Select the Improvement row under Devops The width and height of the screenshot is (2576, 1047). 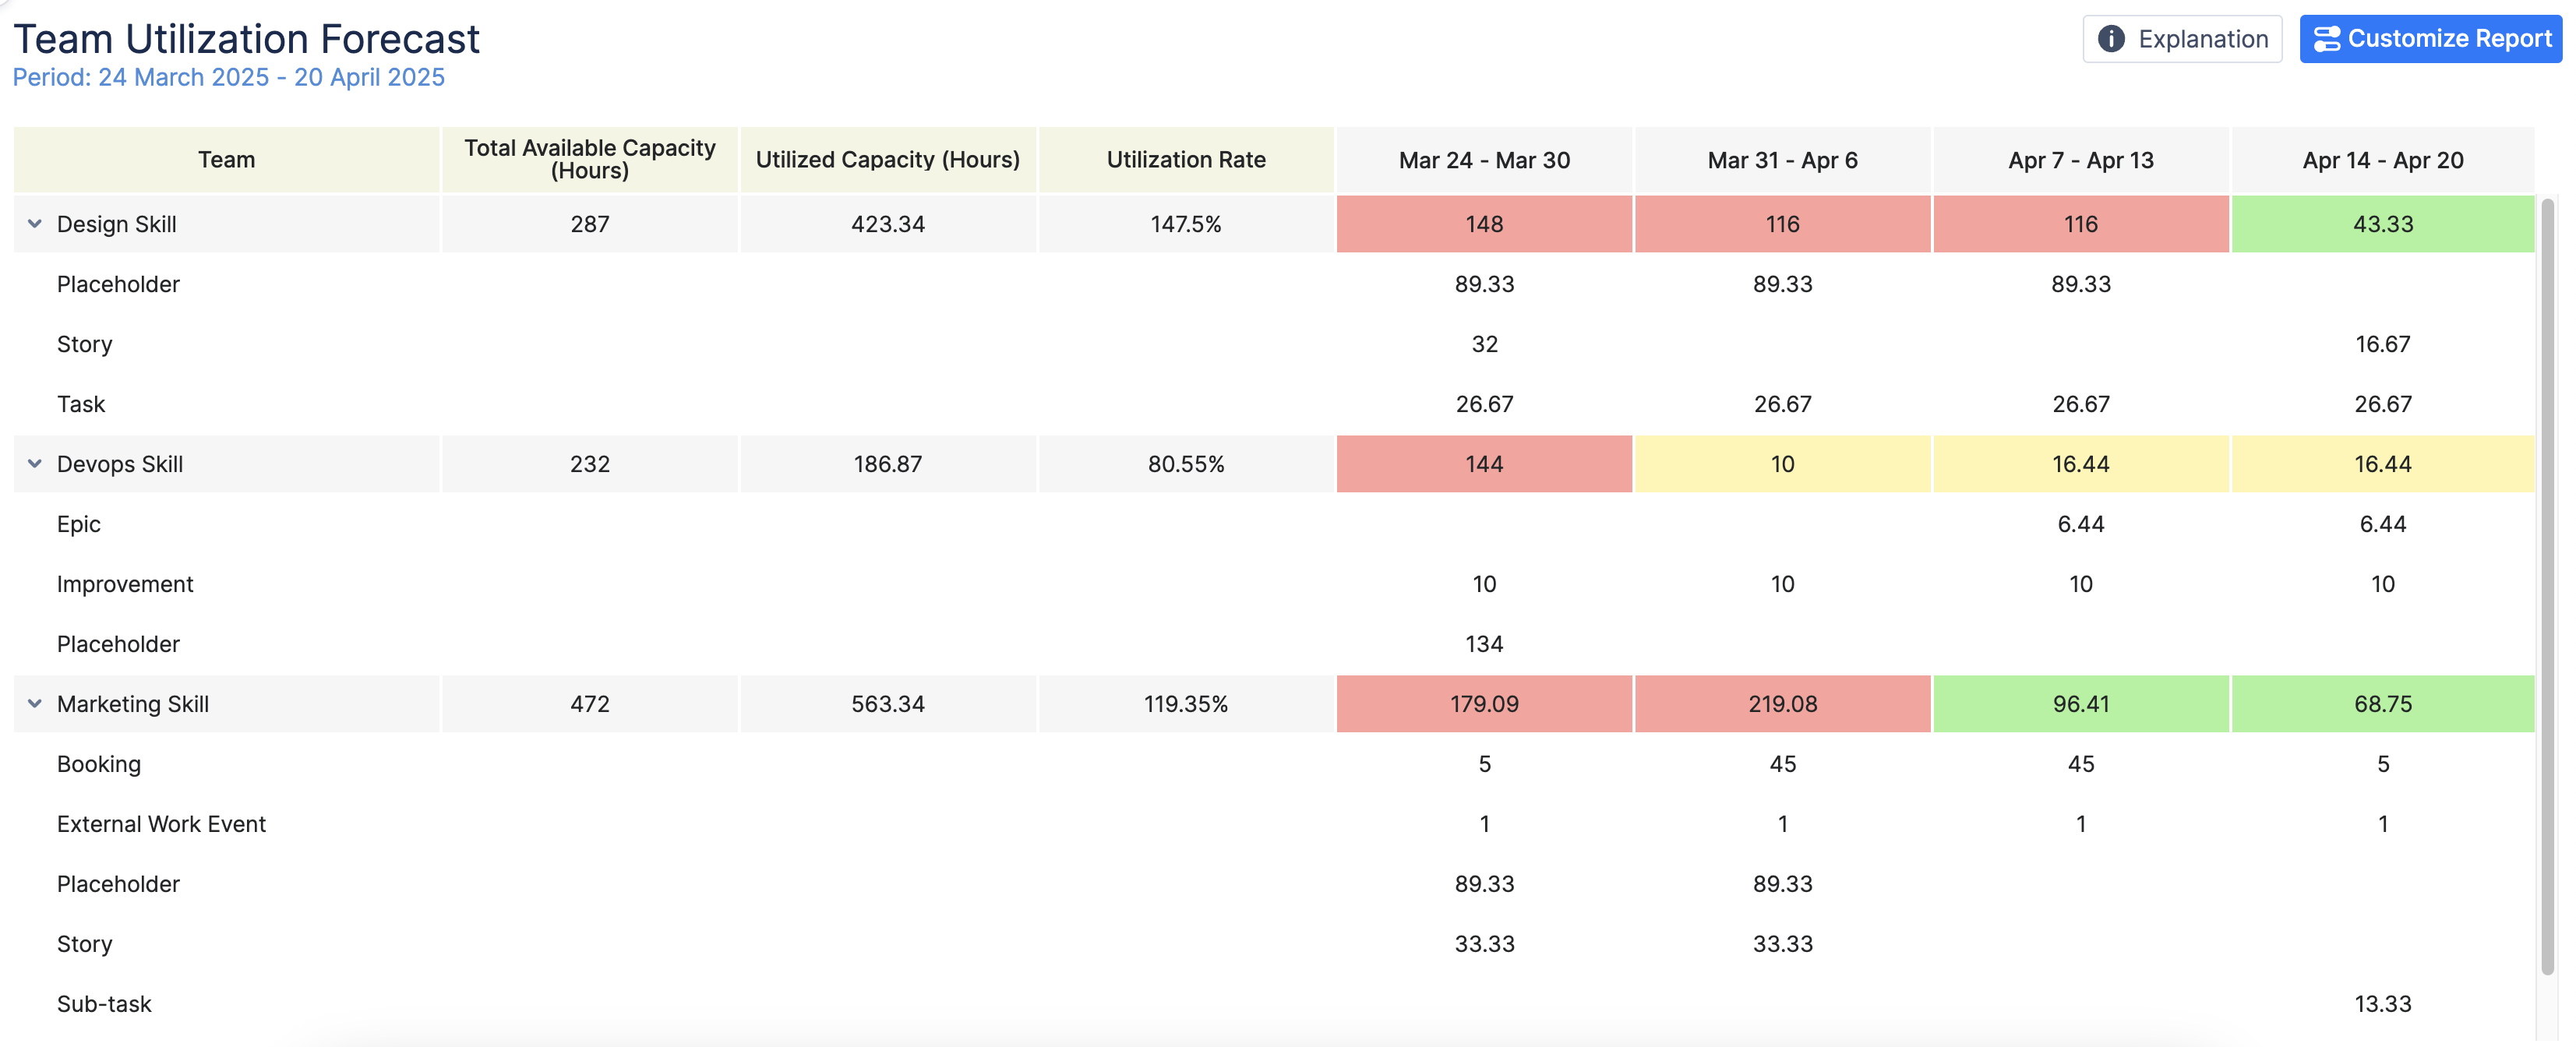pos(125,584)
